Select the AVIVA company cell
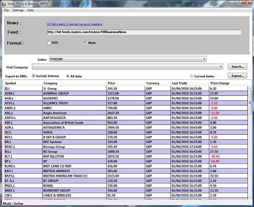Screen dimensions: 254x207 pos(74,132)
